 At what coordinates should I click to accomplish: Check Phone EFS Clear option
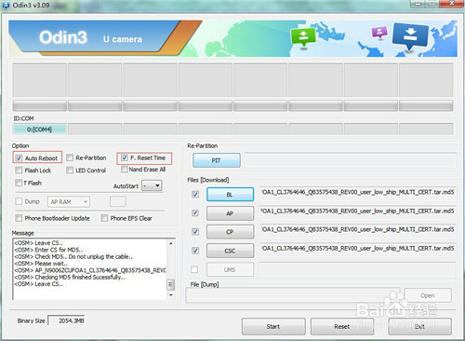(104, 218)
